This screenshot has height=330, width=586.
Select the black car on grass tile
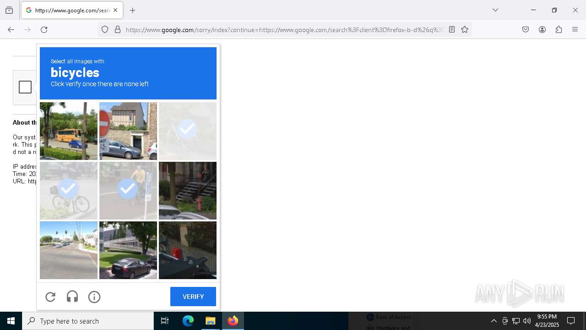click(x=128, y=250)
